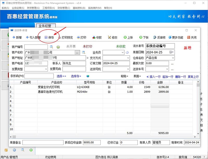
Task: Click 删除一行 to delete a row
Action: click(x=180, y=77)
